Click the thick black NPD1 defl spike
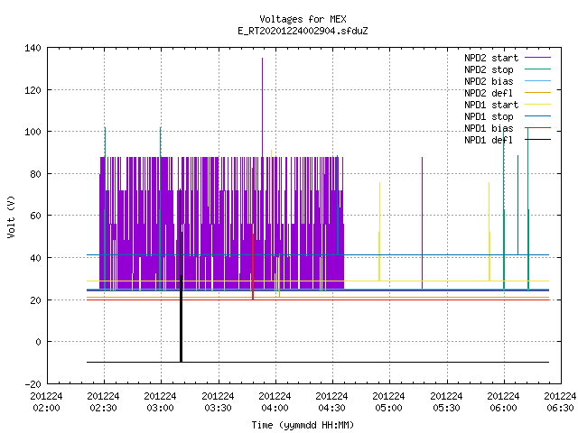 181,275
